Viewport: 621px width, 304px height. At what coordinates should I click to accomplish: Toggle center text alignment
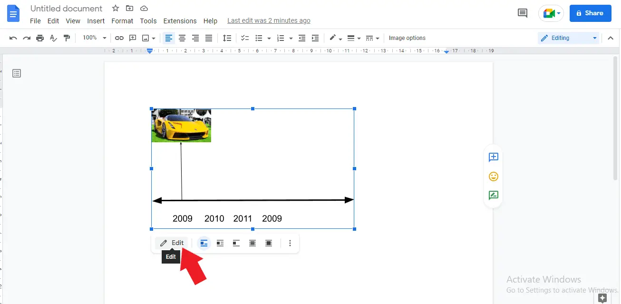[182, 38]
